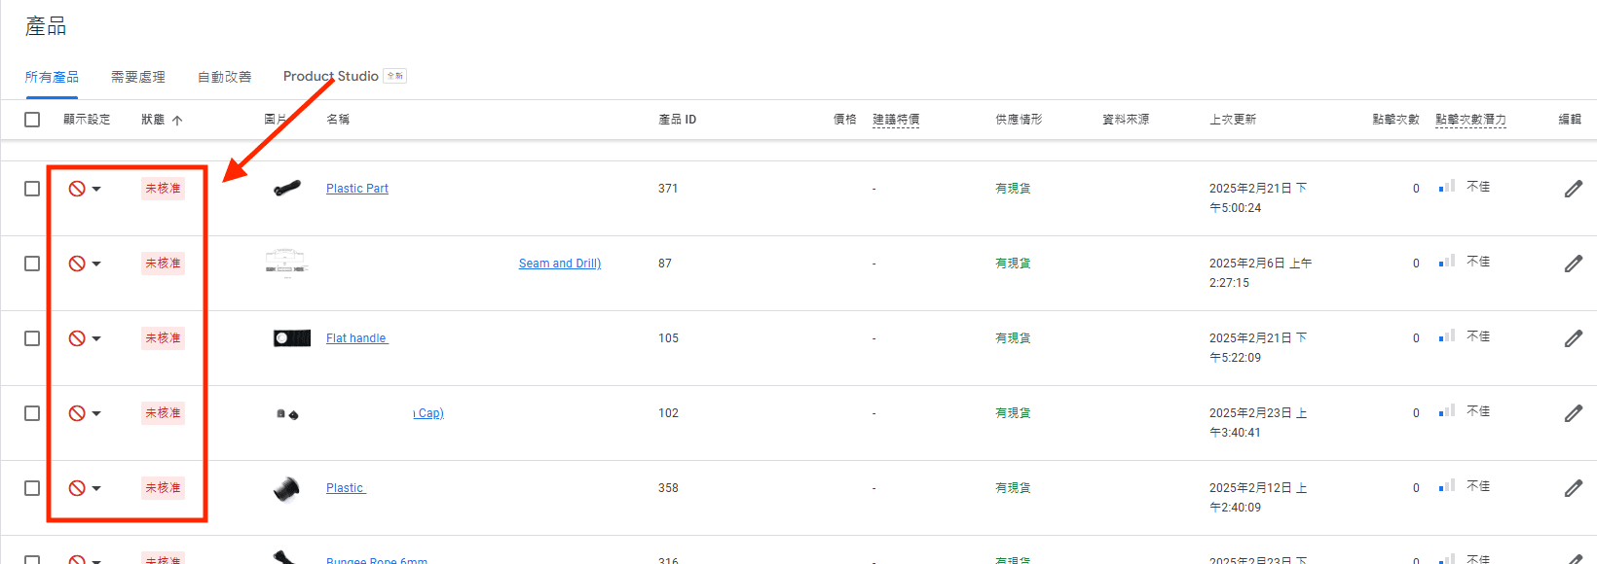Switch to 所有產品 tab
Screen dimensions: 1597x564
click(x=53, y=77)
